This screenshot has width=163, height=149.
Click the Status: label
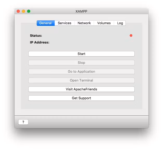point(36,36)
